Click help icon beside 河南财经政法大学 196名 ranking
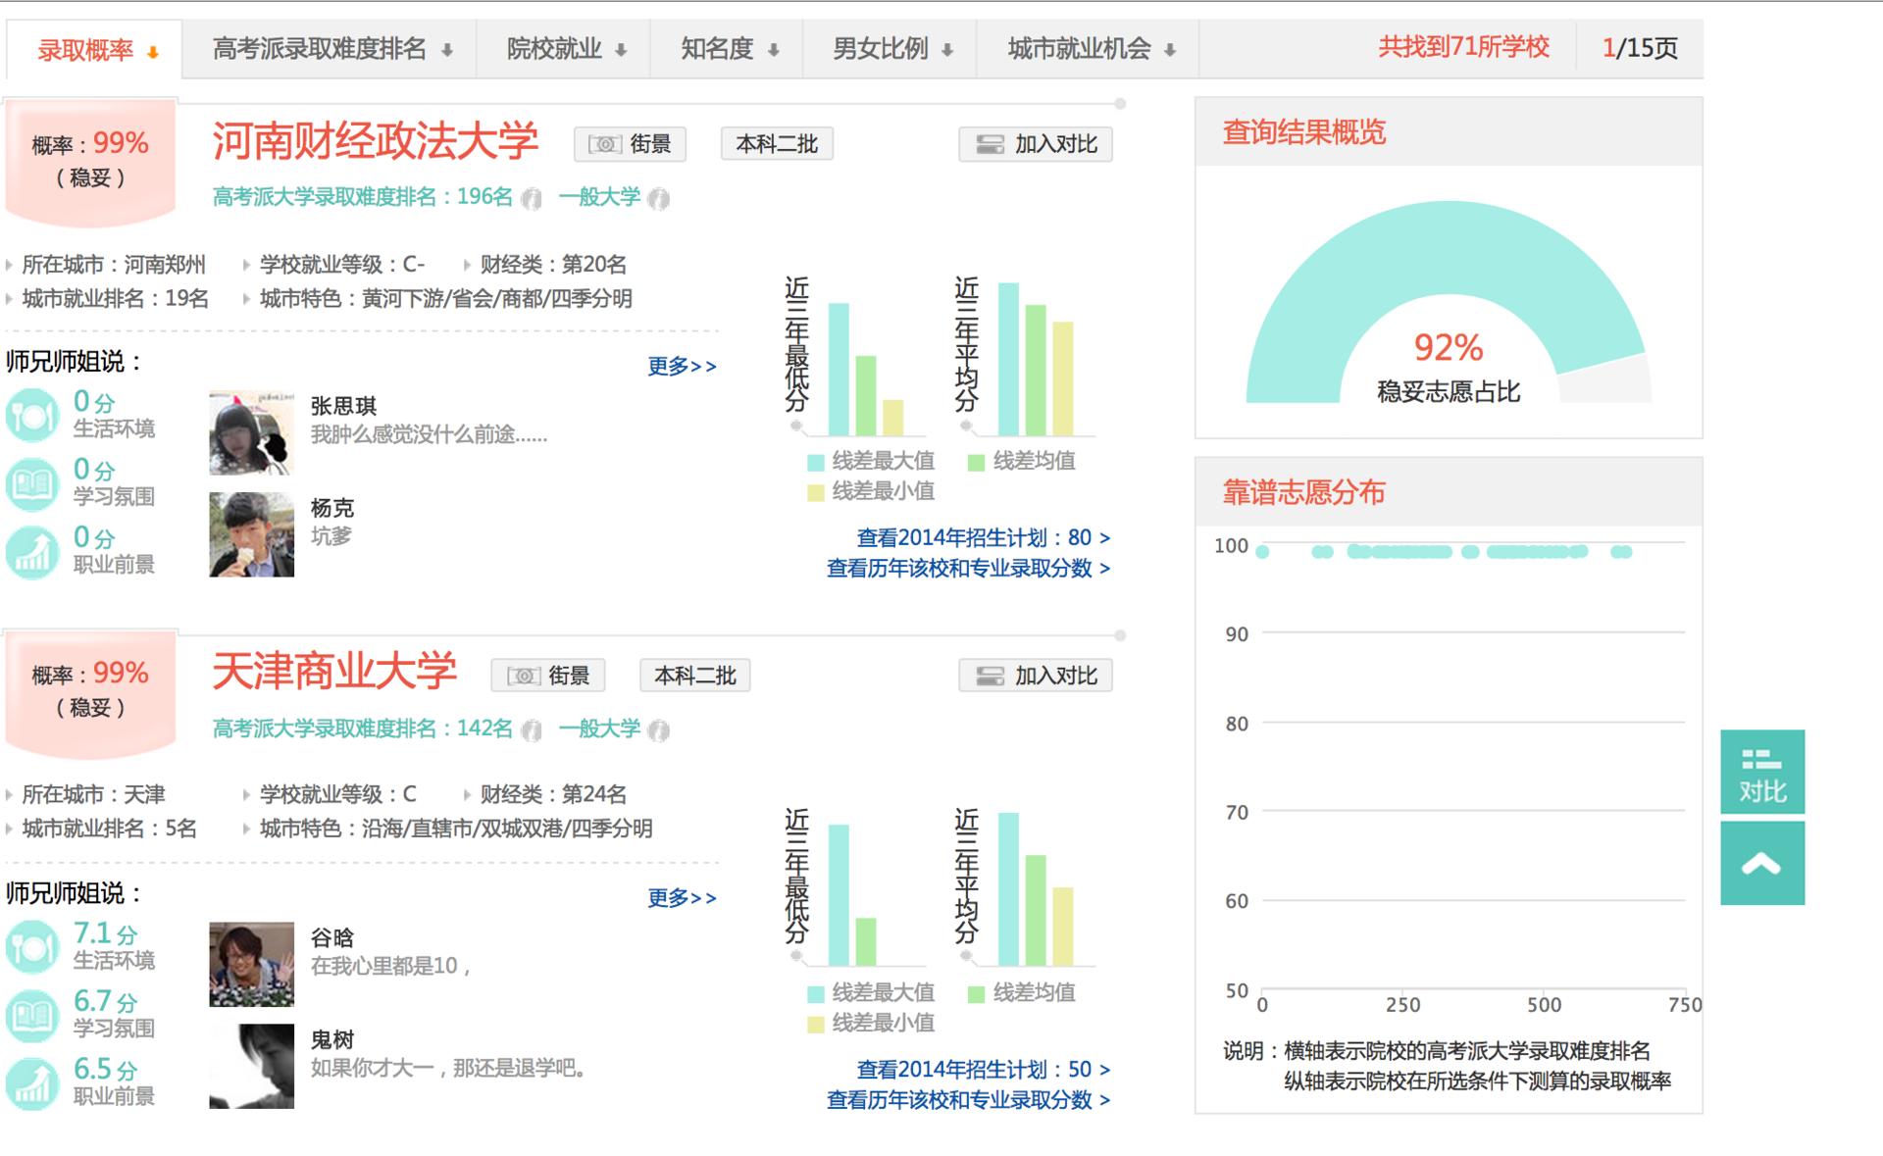 tap(532, 199)
